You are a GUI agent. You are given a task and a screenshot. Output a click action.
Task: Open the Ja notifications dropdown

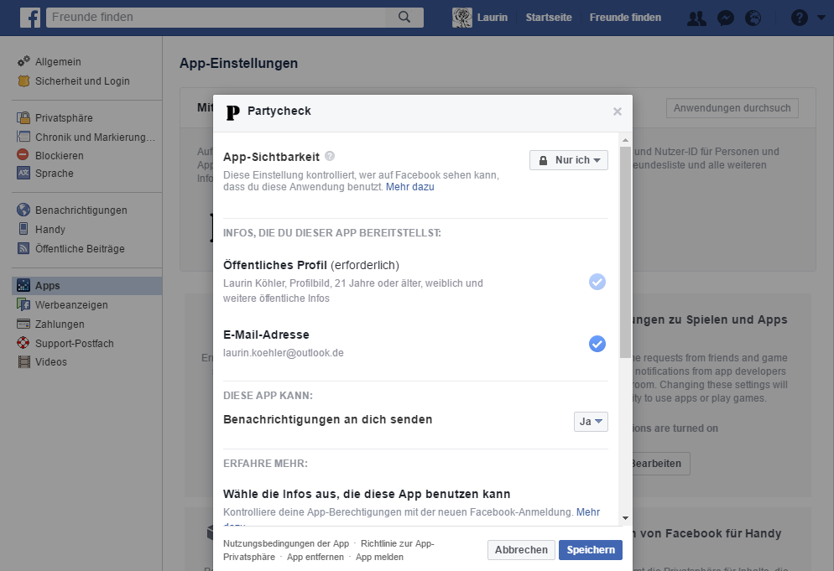click(591, 422)
